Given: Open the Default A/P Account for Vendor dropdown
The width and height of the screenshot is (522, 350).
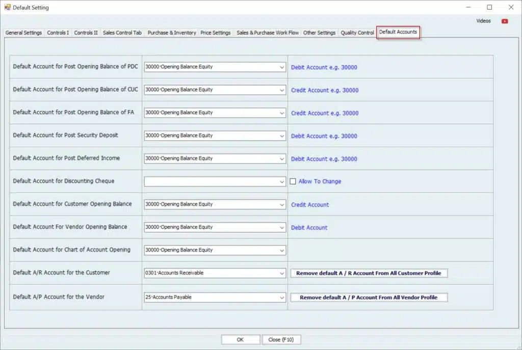Looking at the screenshot, I should [x=282, y=298].
